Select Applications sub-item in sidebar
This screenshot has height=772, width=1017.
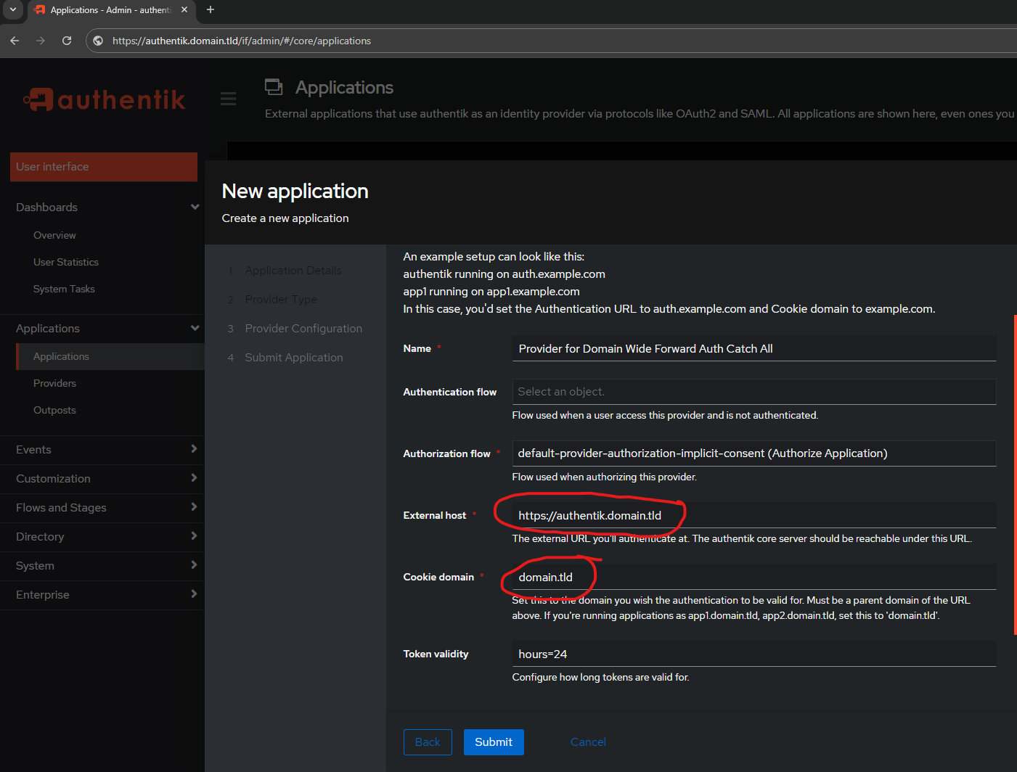tap(110, 356)
